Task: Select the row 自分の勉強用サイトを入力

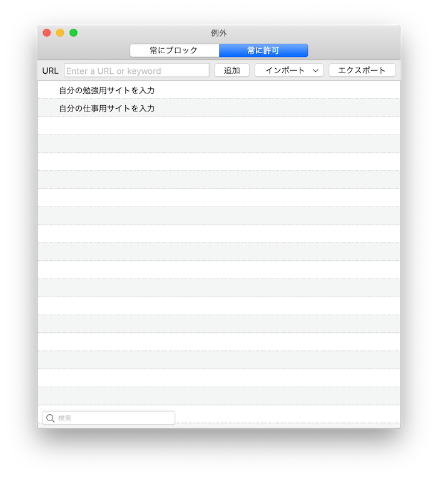Action: pyautogui.click(x=219, y=90)
